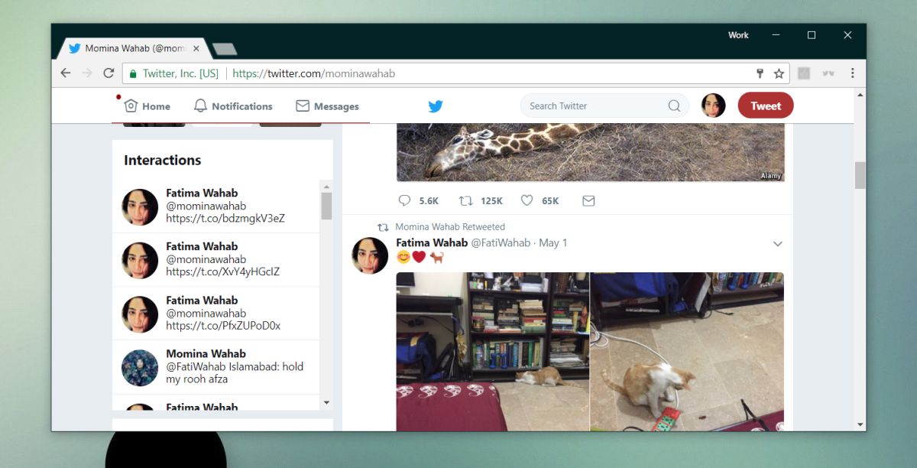This screenshot has width=917, height=468.
Task: Click the Interactions list scroll down arrow
Action: (326, 402)
